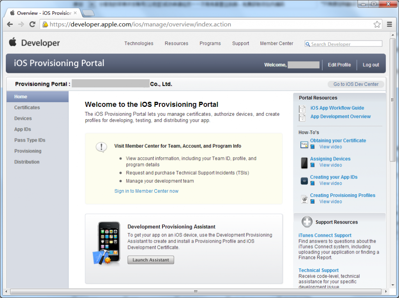Click the Developer logo text
Image resolution: width=399 pixels, height=298 pixels.
[41, 43]
